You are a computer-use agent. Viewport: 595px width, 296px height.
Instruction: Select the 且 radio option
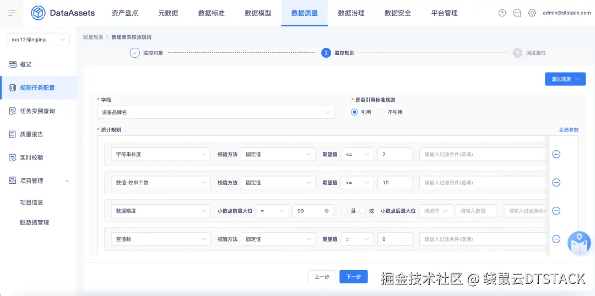[x=344, y=211]
